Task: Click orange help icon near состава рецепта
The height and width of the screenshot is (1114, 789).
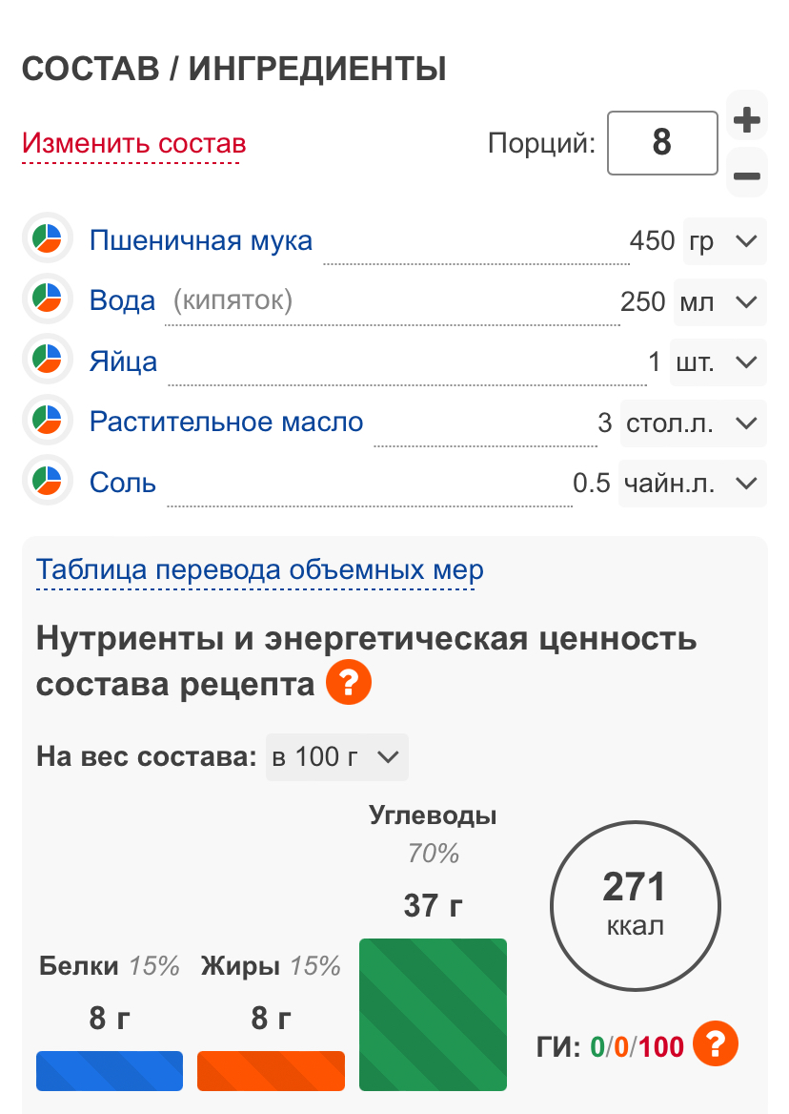Action: coord(348,684)
